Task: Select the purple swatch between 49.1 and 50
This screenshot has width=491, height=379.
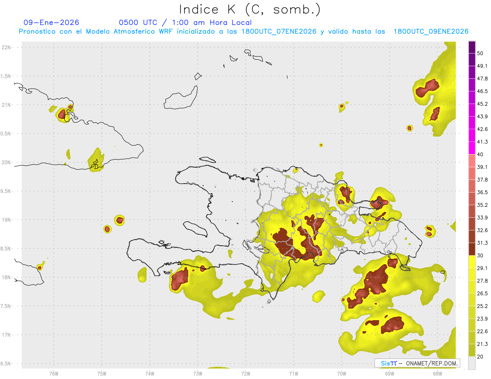Action: (472, 60)
